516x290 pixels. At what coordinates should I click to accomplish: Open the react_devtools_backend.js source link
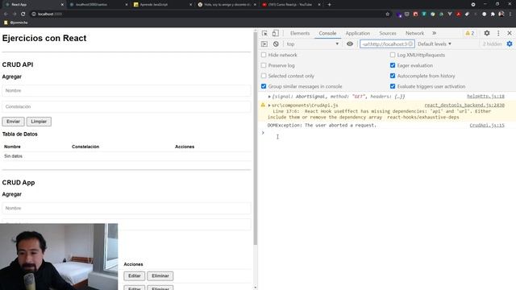[464, 106]
